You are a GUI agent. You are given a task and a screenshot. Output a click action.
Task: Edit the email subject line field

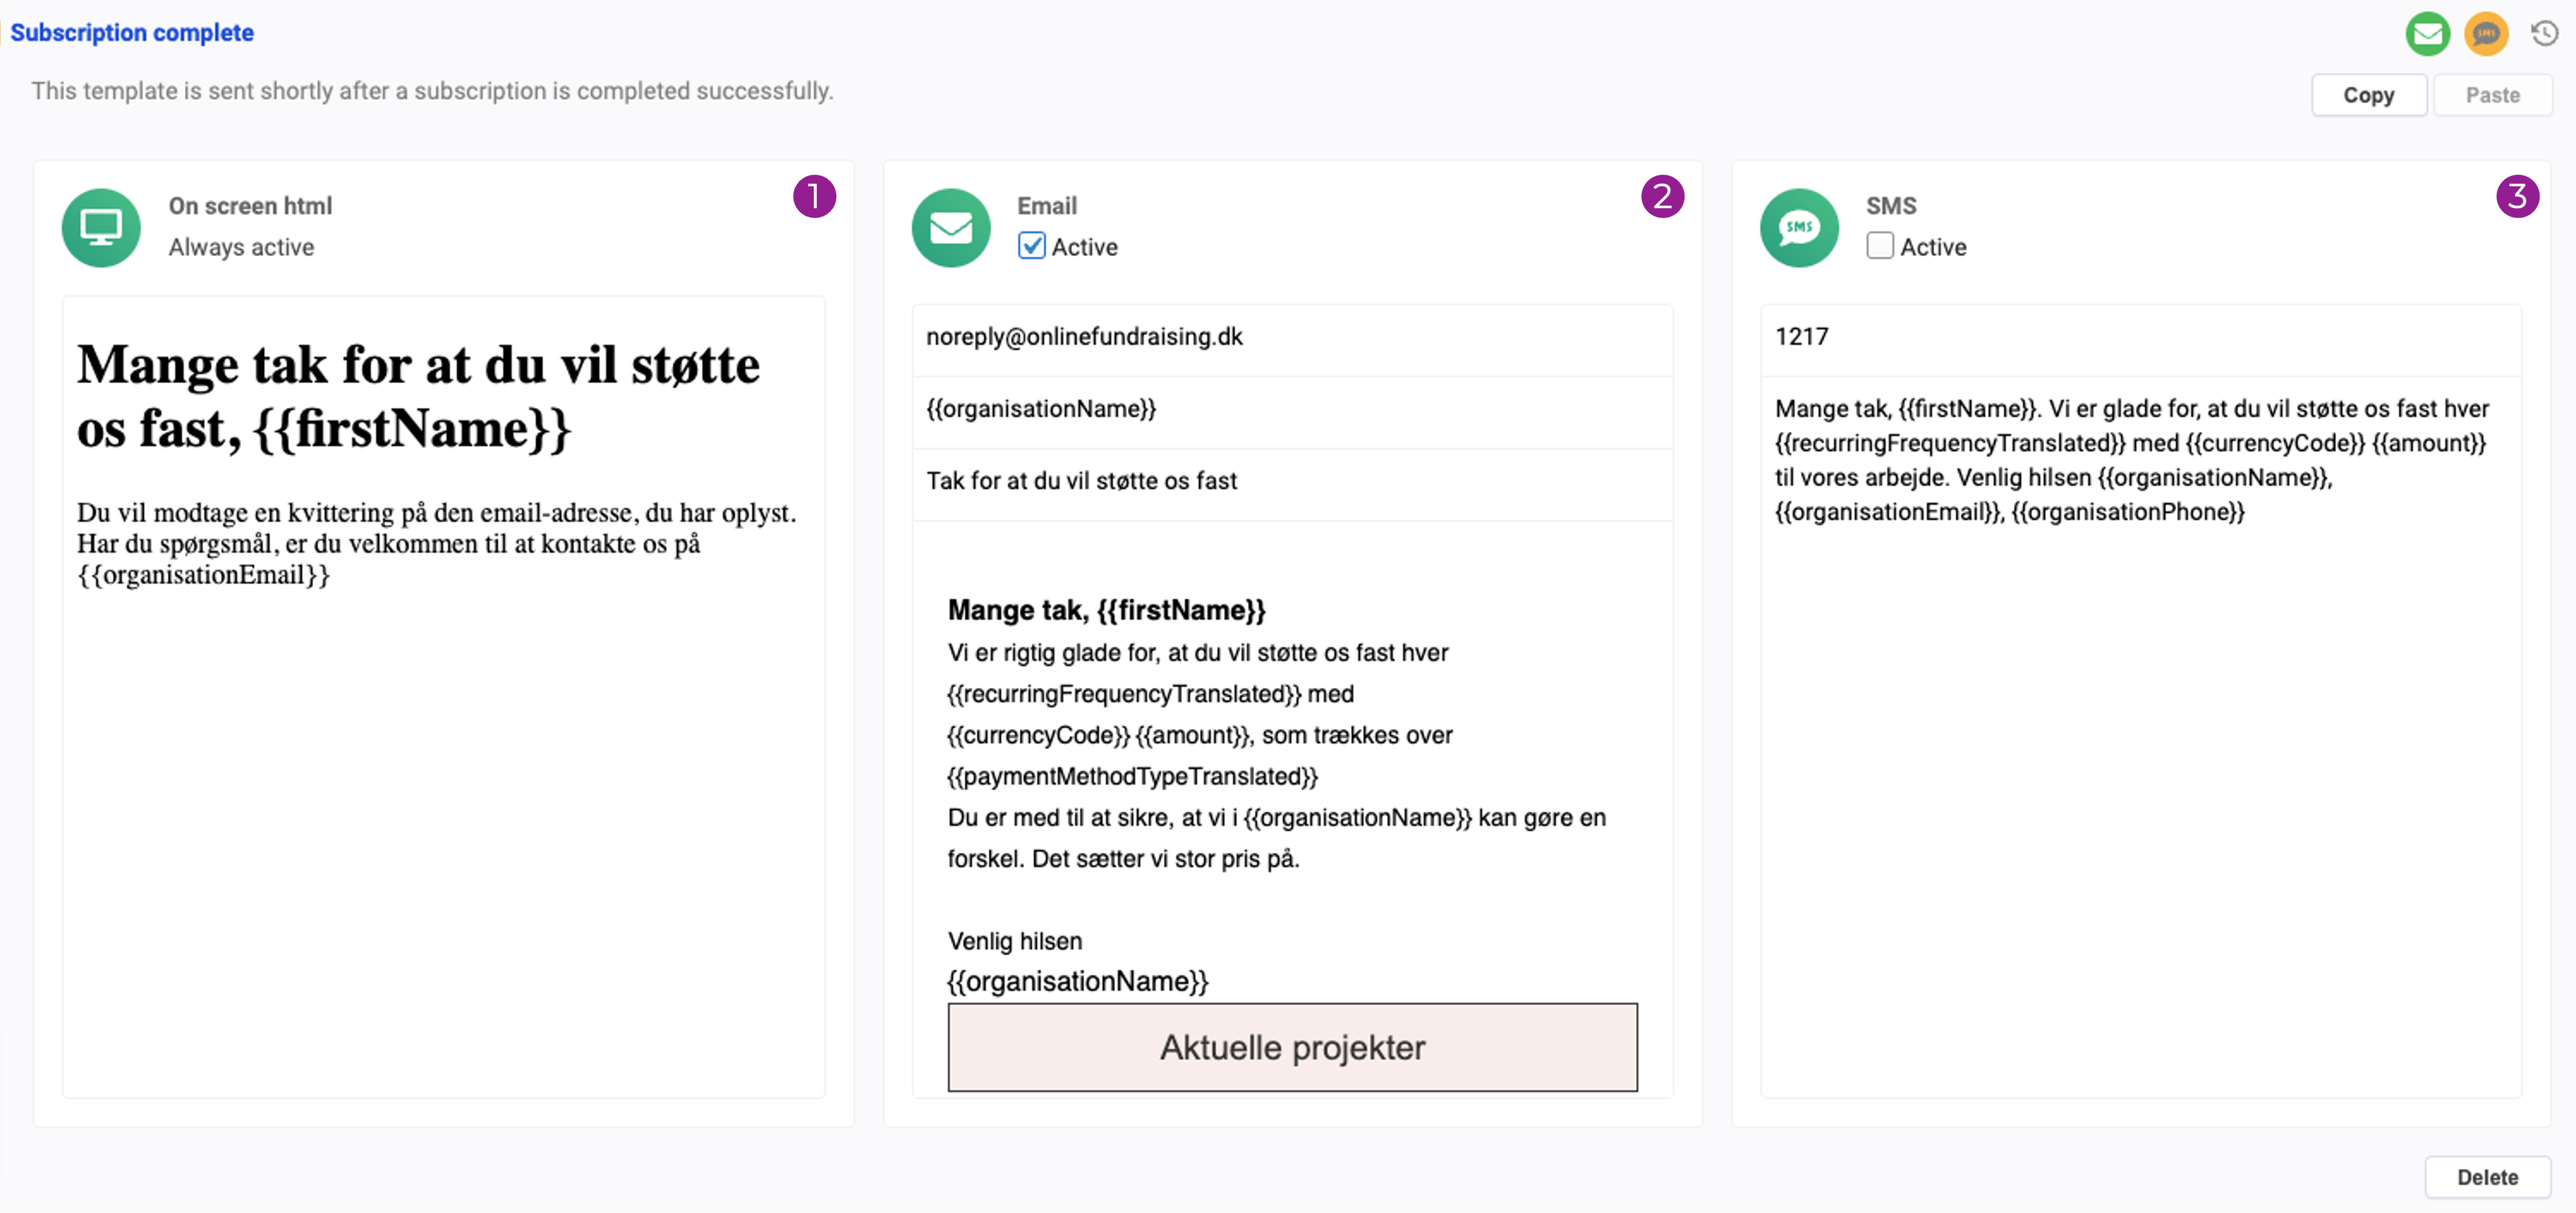[1291, 481]
